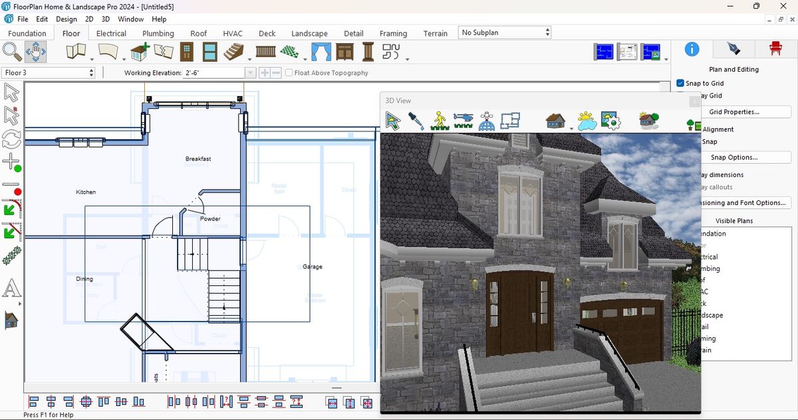Choose the Door insertion tool
The width and height of the screenshot is (798, 420).
[186, 50]
